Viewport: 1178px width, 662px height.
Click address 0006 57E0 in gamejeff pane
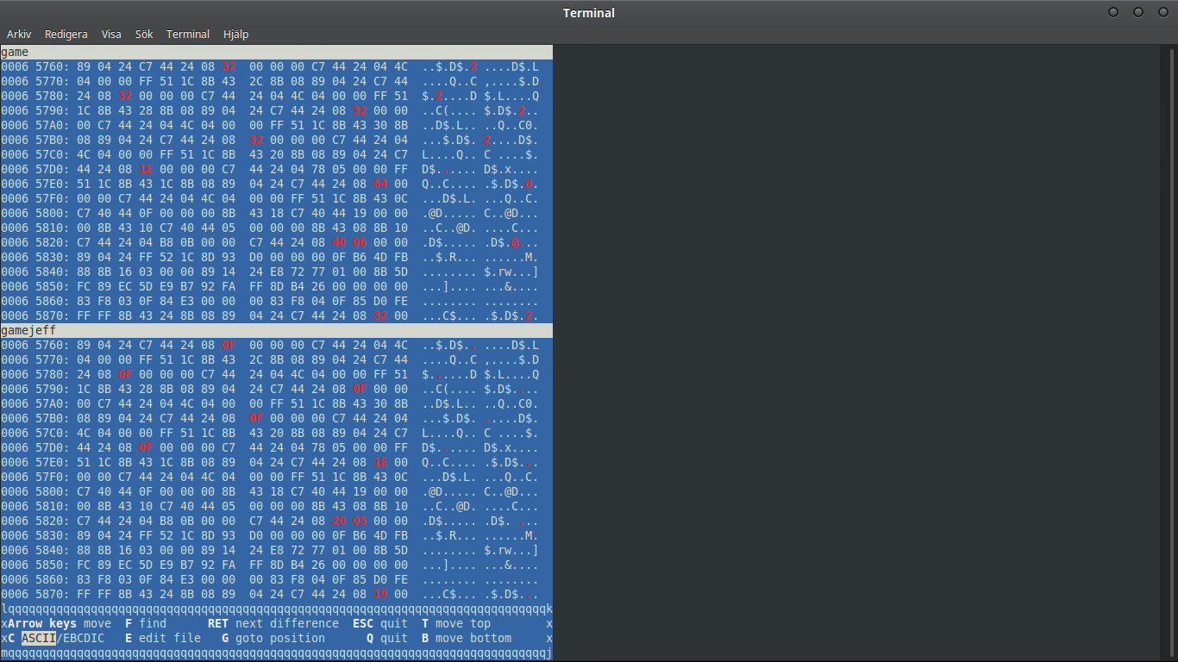(x=35, y=462)
